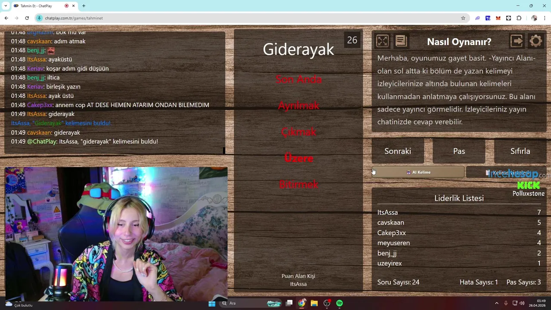551x310 pixels.
Task: Click the Liderlik Listesi heading
Action: pyautogui.click(x=459, y=198)
